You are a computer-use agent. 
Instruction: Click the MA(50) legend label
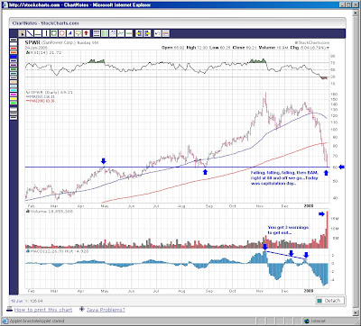41,96
